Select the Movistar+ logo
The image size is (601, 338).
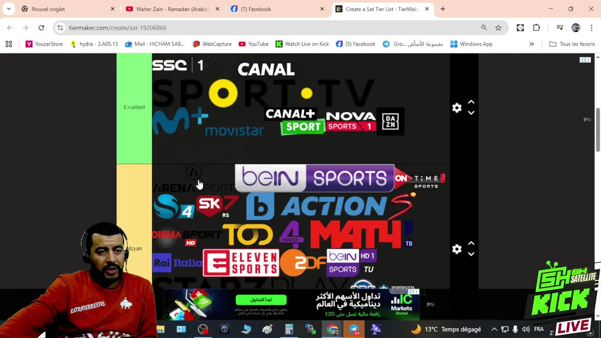(x=208, y=123)
